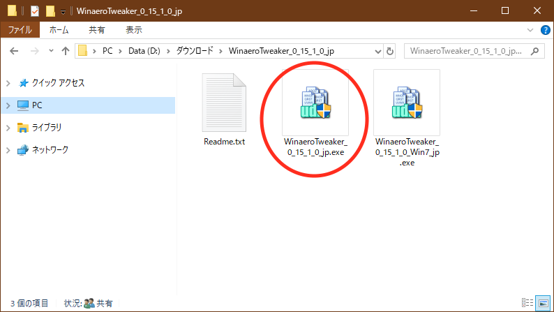Click the Properties icon in title bar
Image resolution: width=554 pixels, height=312 pixels.
tap(34, 10)
